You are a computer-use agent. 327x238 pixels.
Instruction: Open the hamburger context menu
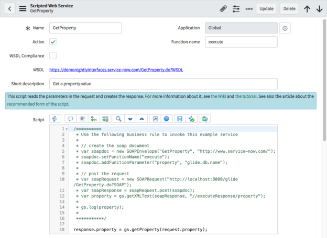23,8
